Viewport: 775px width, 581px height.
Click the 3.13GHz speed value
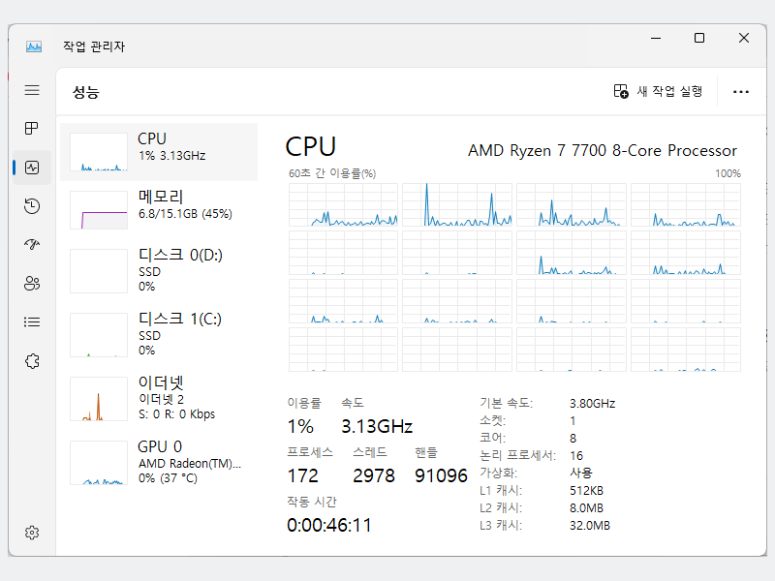pyautogui.click(x=377, y=426)
